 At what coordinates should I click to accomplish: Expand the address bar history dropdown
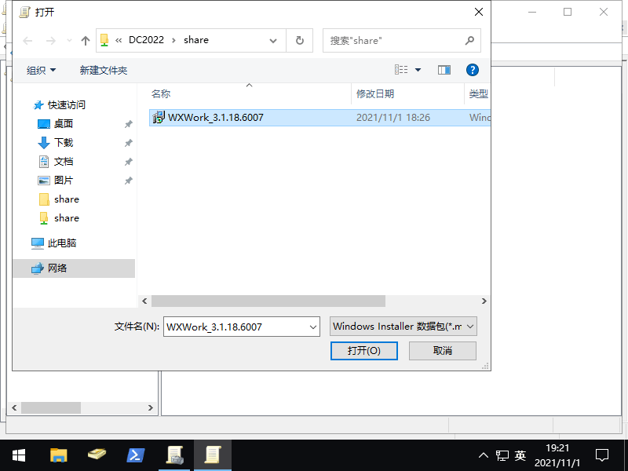tap(273, 41)
